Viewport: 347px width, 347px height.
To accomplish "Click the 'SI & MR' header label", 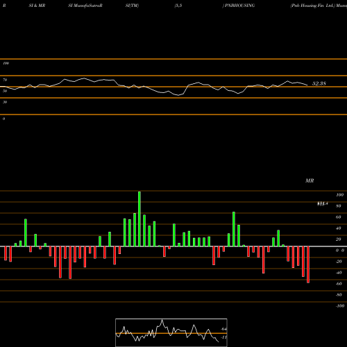I will coord(37,6).
